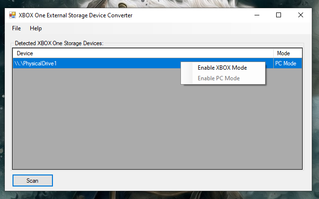This screenshot has height=199, width=319.
Task: Click the Detected XBOX One Storage Devices label
Action: [x=59, y=43]
